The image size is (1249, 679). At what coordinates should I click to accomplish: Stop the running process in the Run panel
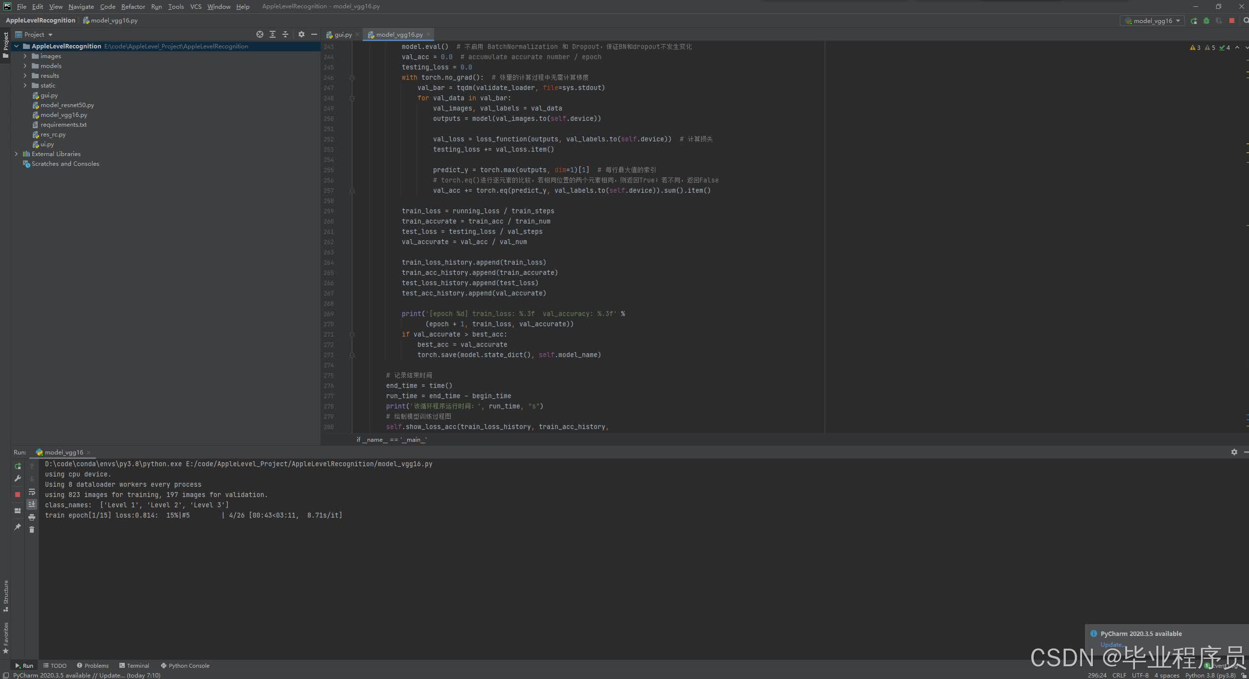pyautogui.click(x=18, y=495)
